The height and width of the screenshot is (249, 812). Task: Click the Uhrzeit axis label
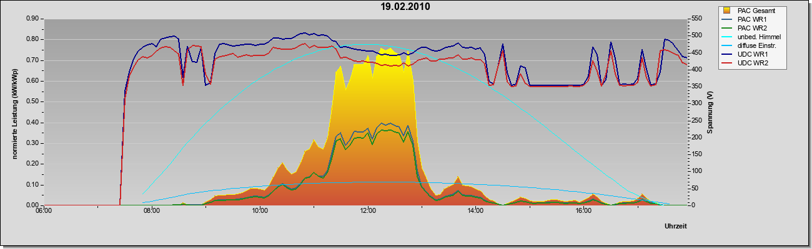[676, 227]
